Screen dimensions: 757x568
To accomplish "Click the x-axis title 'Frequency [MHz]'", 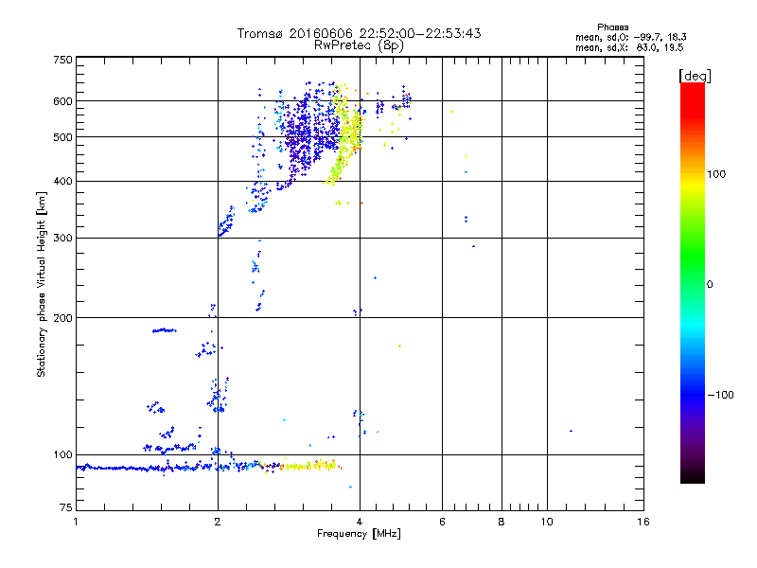I will [x=359, y=534].
